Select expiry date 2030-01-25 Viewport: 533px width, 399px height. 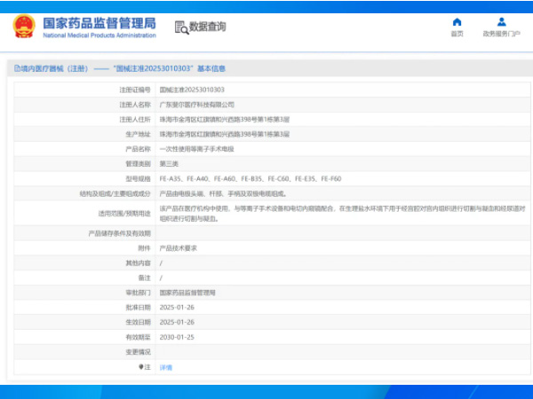point(177,337)
